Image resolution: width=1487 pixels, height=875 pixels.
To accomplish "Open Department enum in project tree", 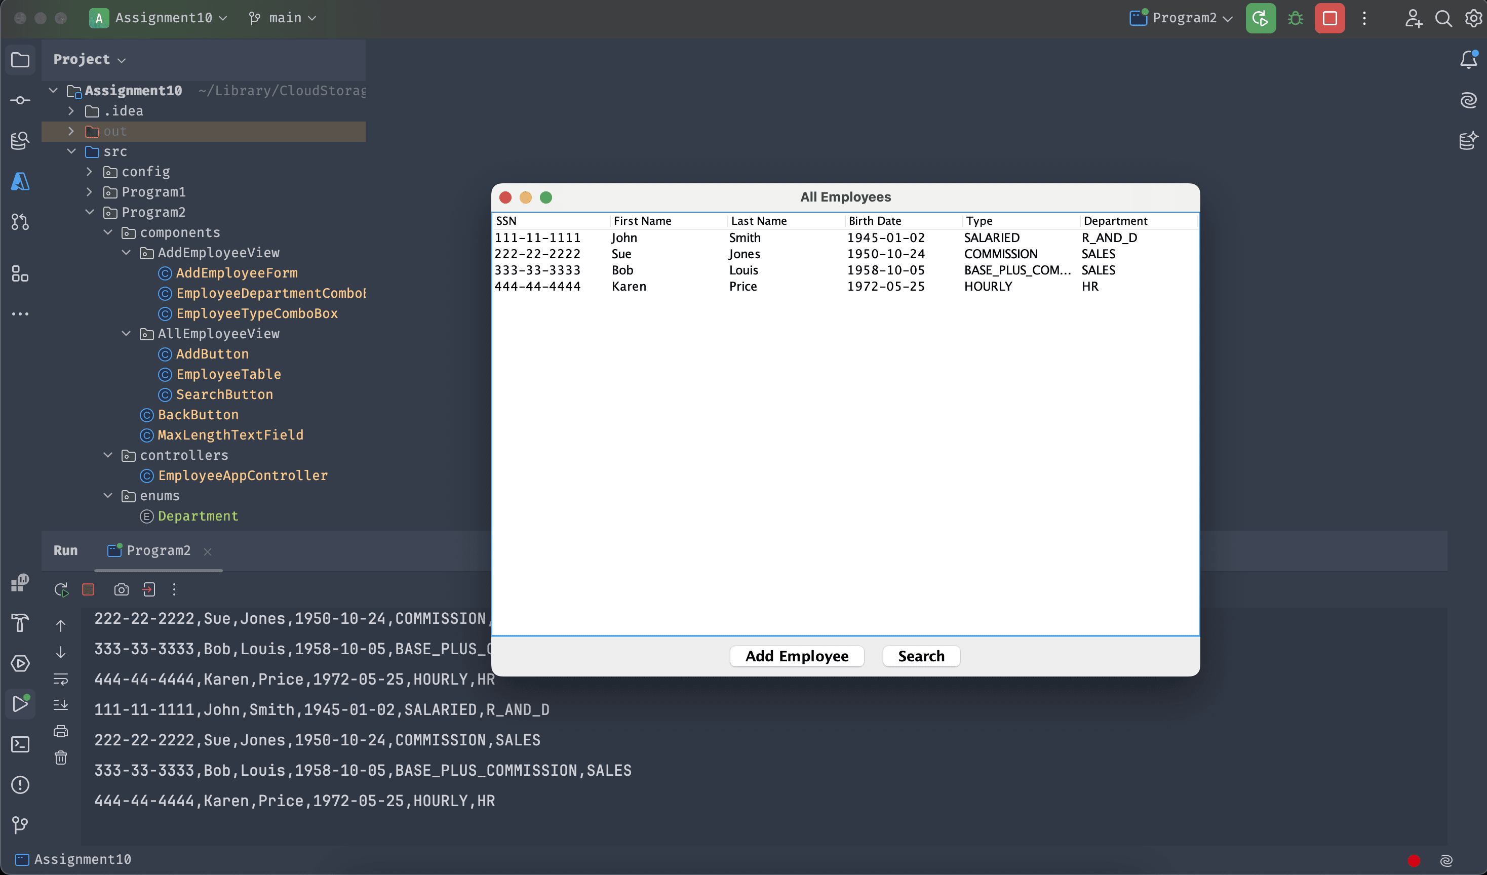I will (x=198, y=516).
